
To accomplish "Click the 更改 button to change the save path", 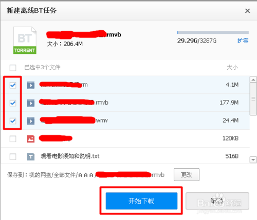I will coord(187,175).
